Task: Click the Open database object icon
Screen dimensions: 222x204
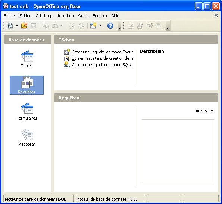Action: [131, 26]
